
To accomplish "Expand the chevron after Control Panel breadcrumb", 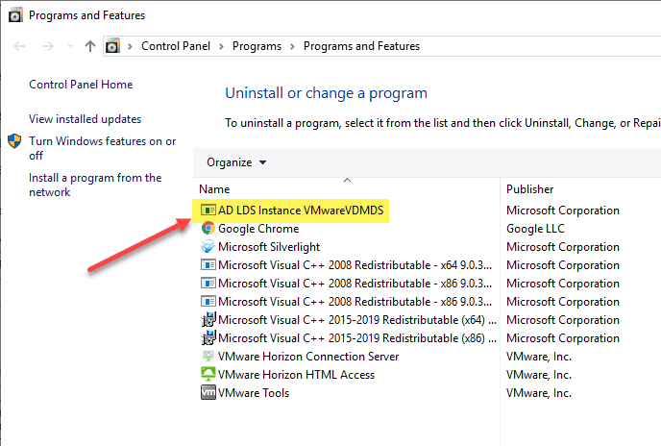I will click(x=222, y=46).
